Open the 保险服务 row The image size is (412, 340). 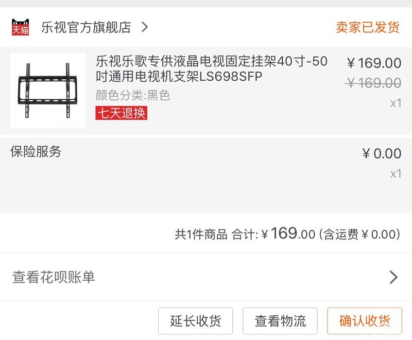(206, 175)
